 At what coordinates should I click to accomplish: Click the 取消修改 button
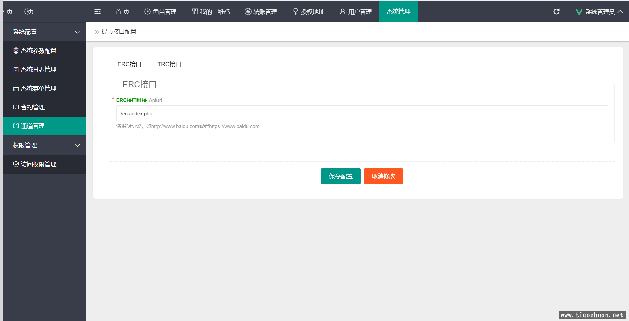(x=383, y=176)
